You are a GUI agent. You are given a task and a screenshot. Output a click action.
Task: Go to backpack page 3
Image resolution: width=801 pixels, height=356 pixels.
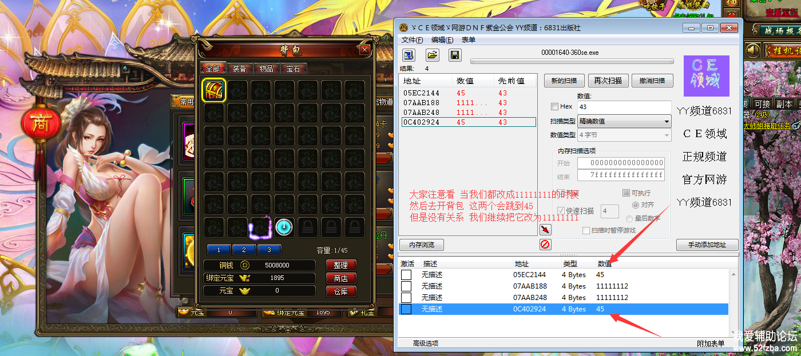(x=269, y=250)
